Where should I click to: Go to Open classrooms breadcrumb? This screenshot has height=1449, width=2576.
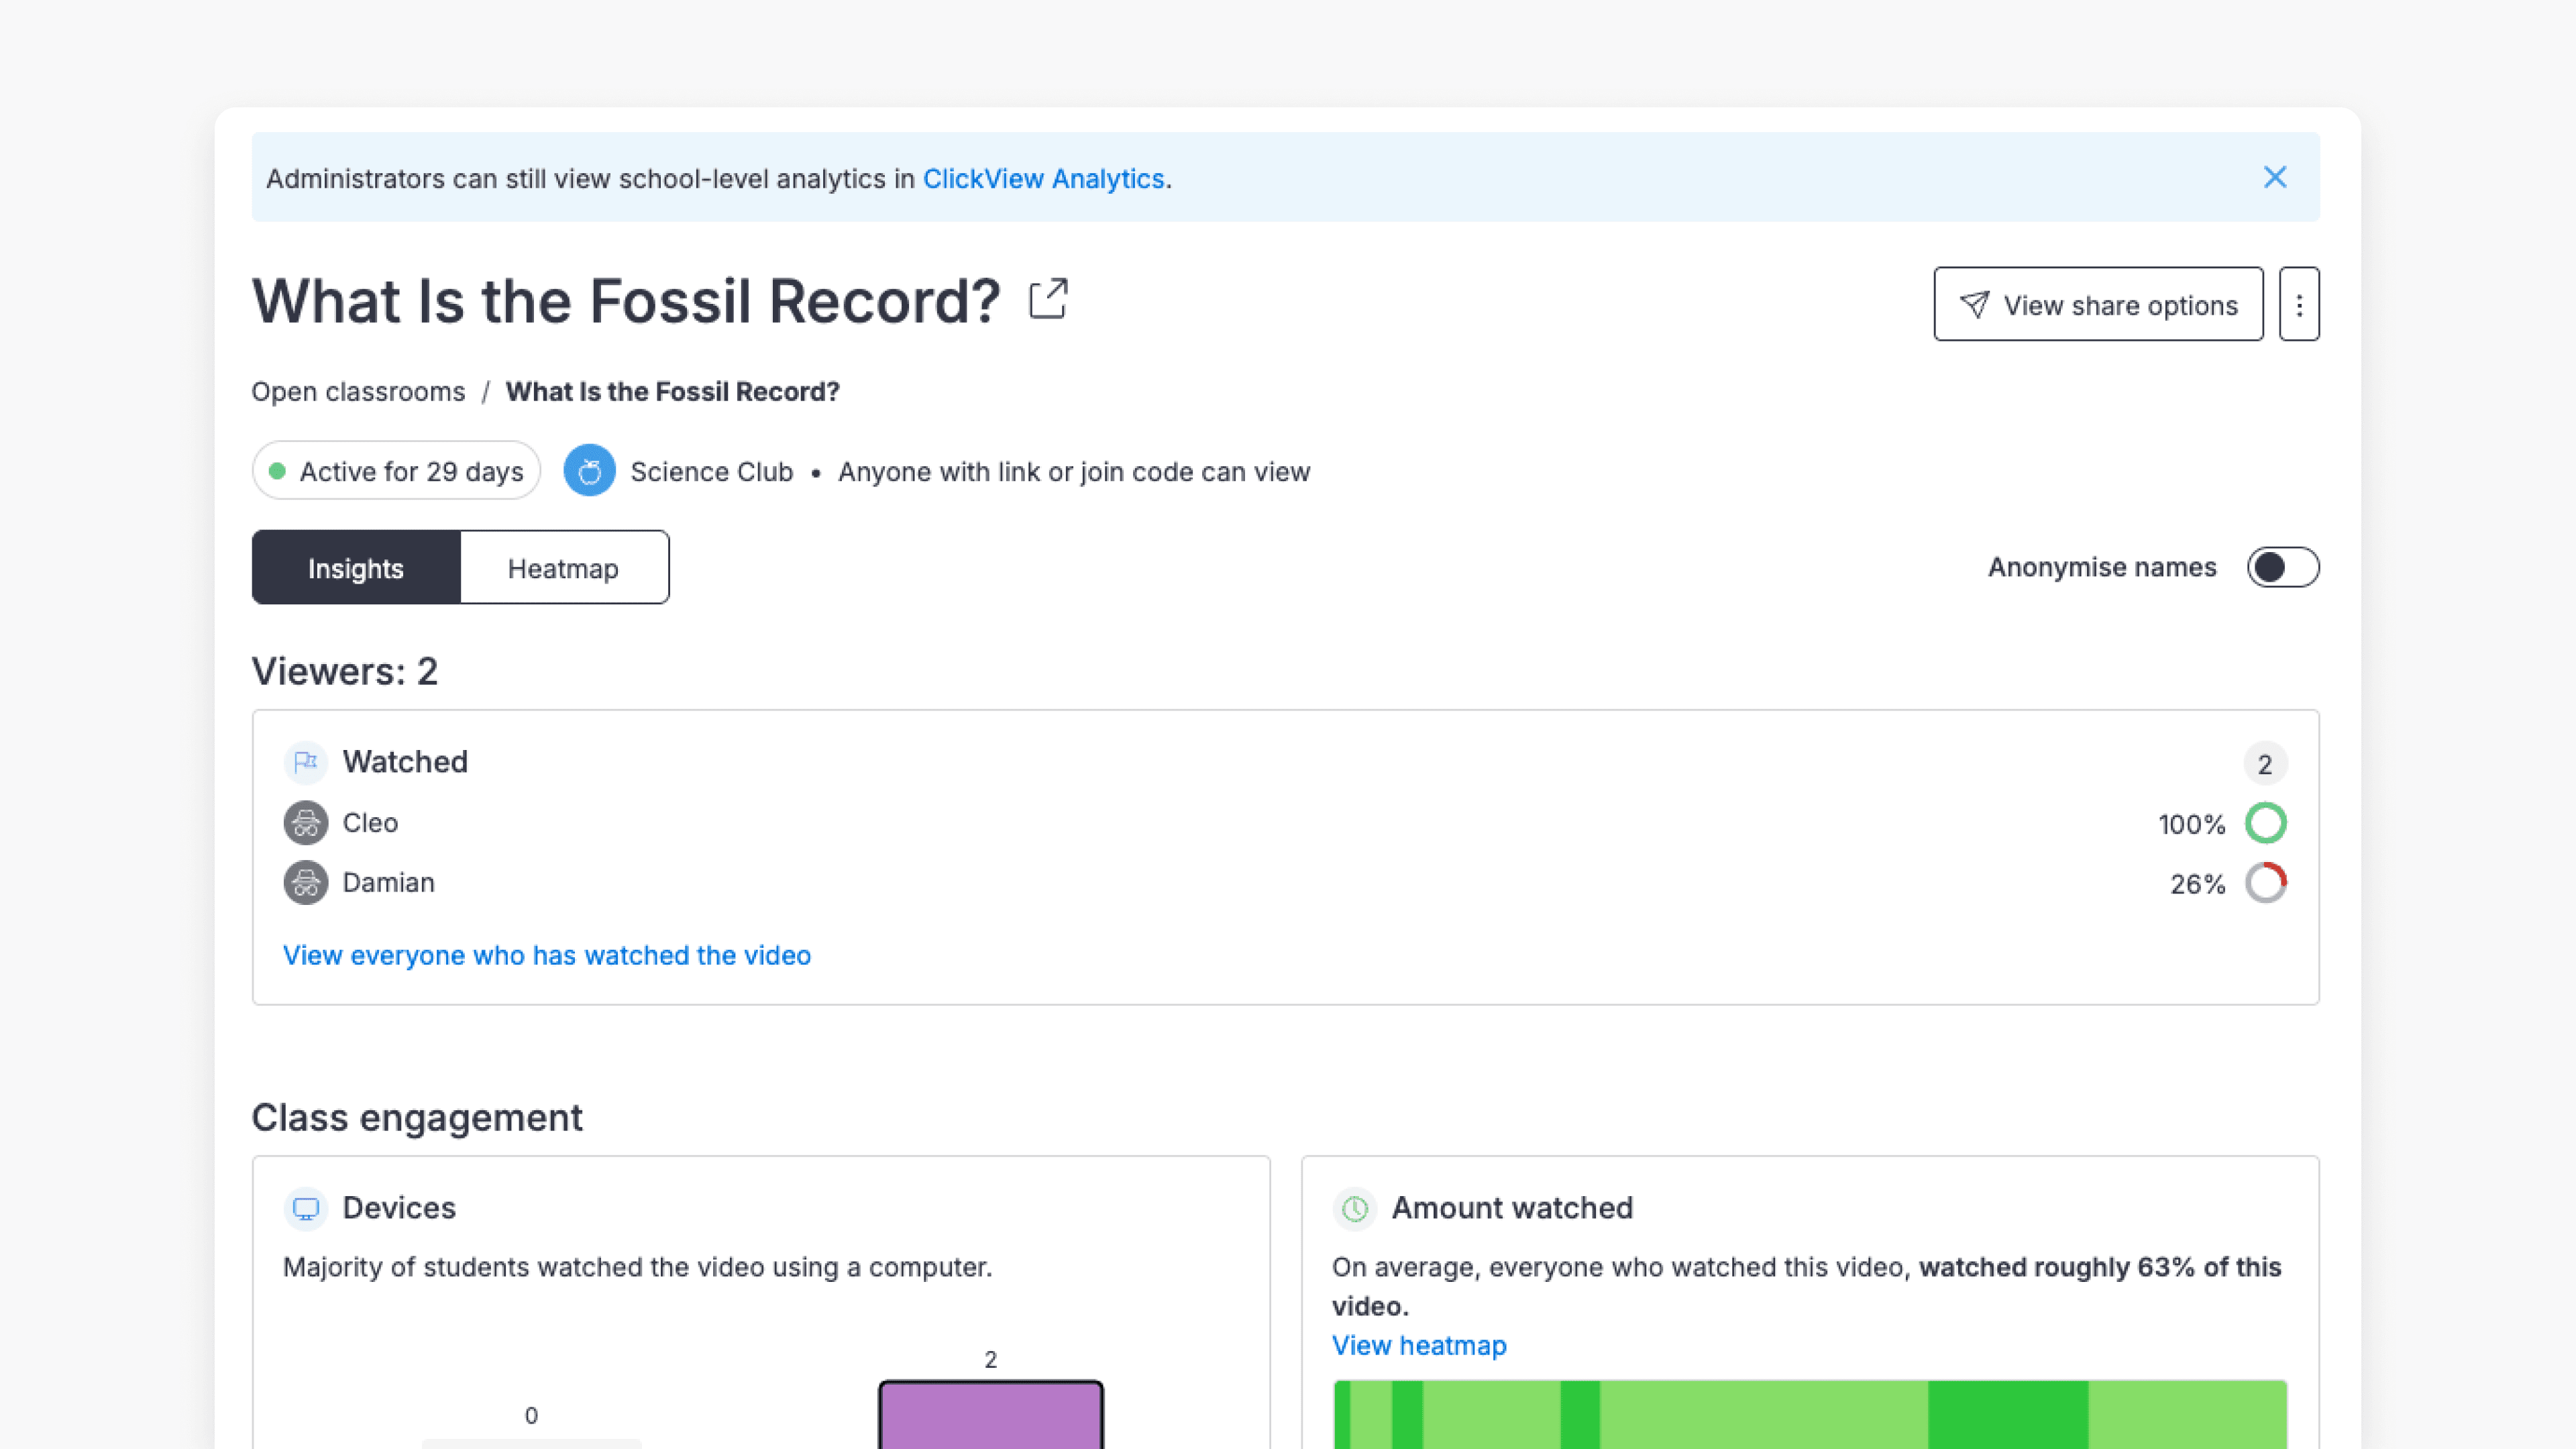358,391
